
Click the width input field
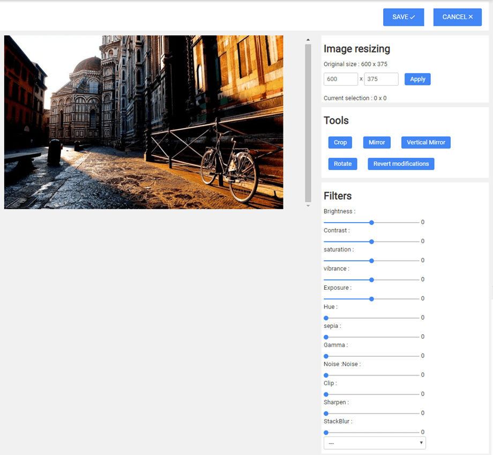(340, 79)
